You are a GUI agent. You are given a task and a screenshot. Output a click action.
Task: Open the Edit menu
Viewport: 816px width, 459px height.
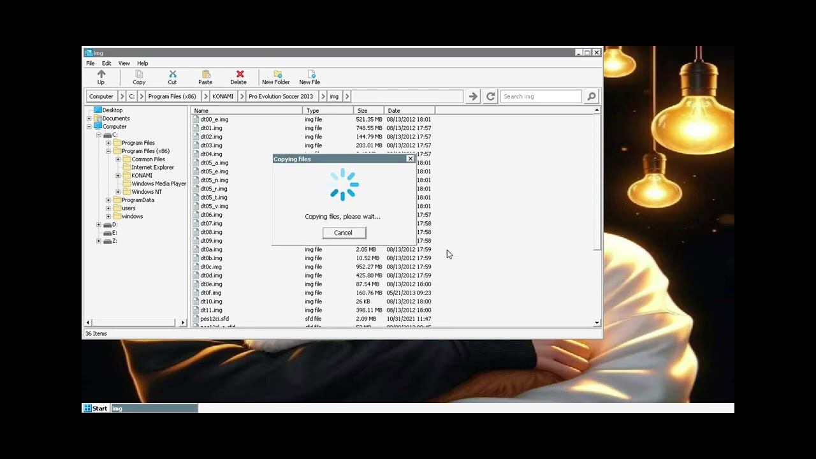point(106,63)
